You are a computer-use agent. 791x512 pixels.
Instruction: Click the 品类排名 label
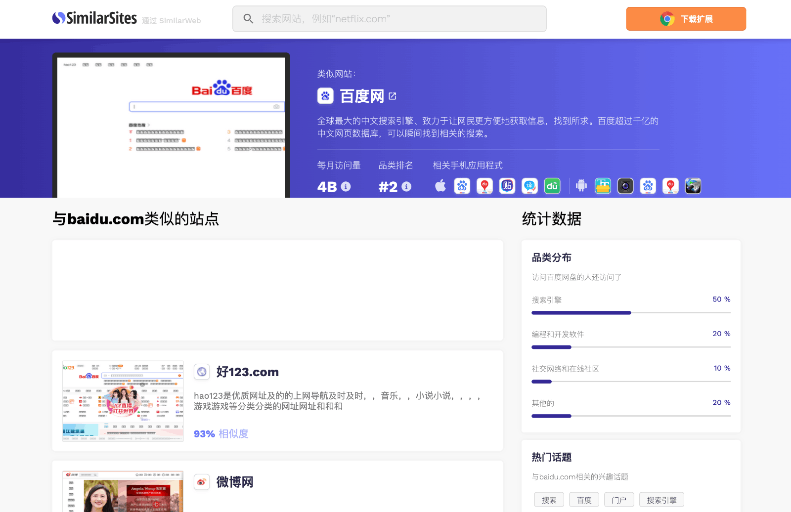395,165
